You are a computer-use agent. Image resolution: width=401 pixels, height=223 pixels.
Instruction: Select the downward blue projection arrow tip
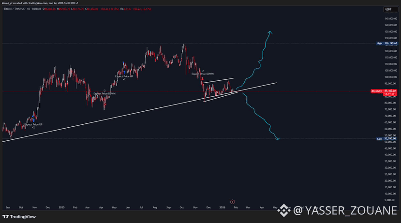pyautogui.click(x=278, y=140)
